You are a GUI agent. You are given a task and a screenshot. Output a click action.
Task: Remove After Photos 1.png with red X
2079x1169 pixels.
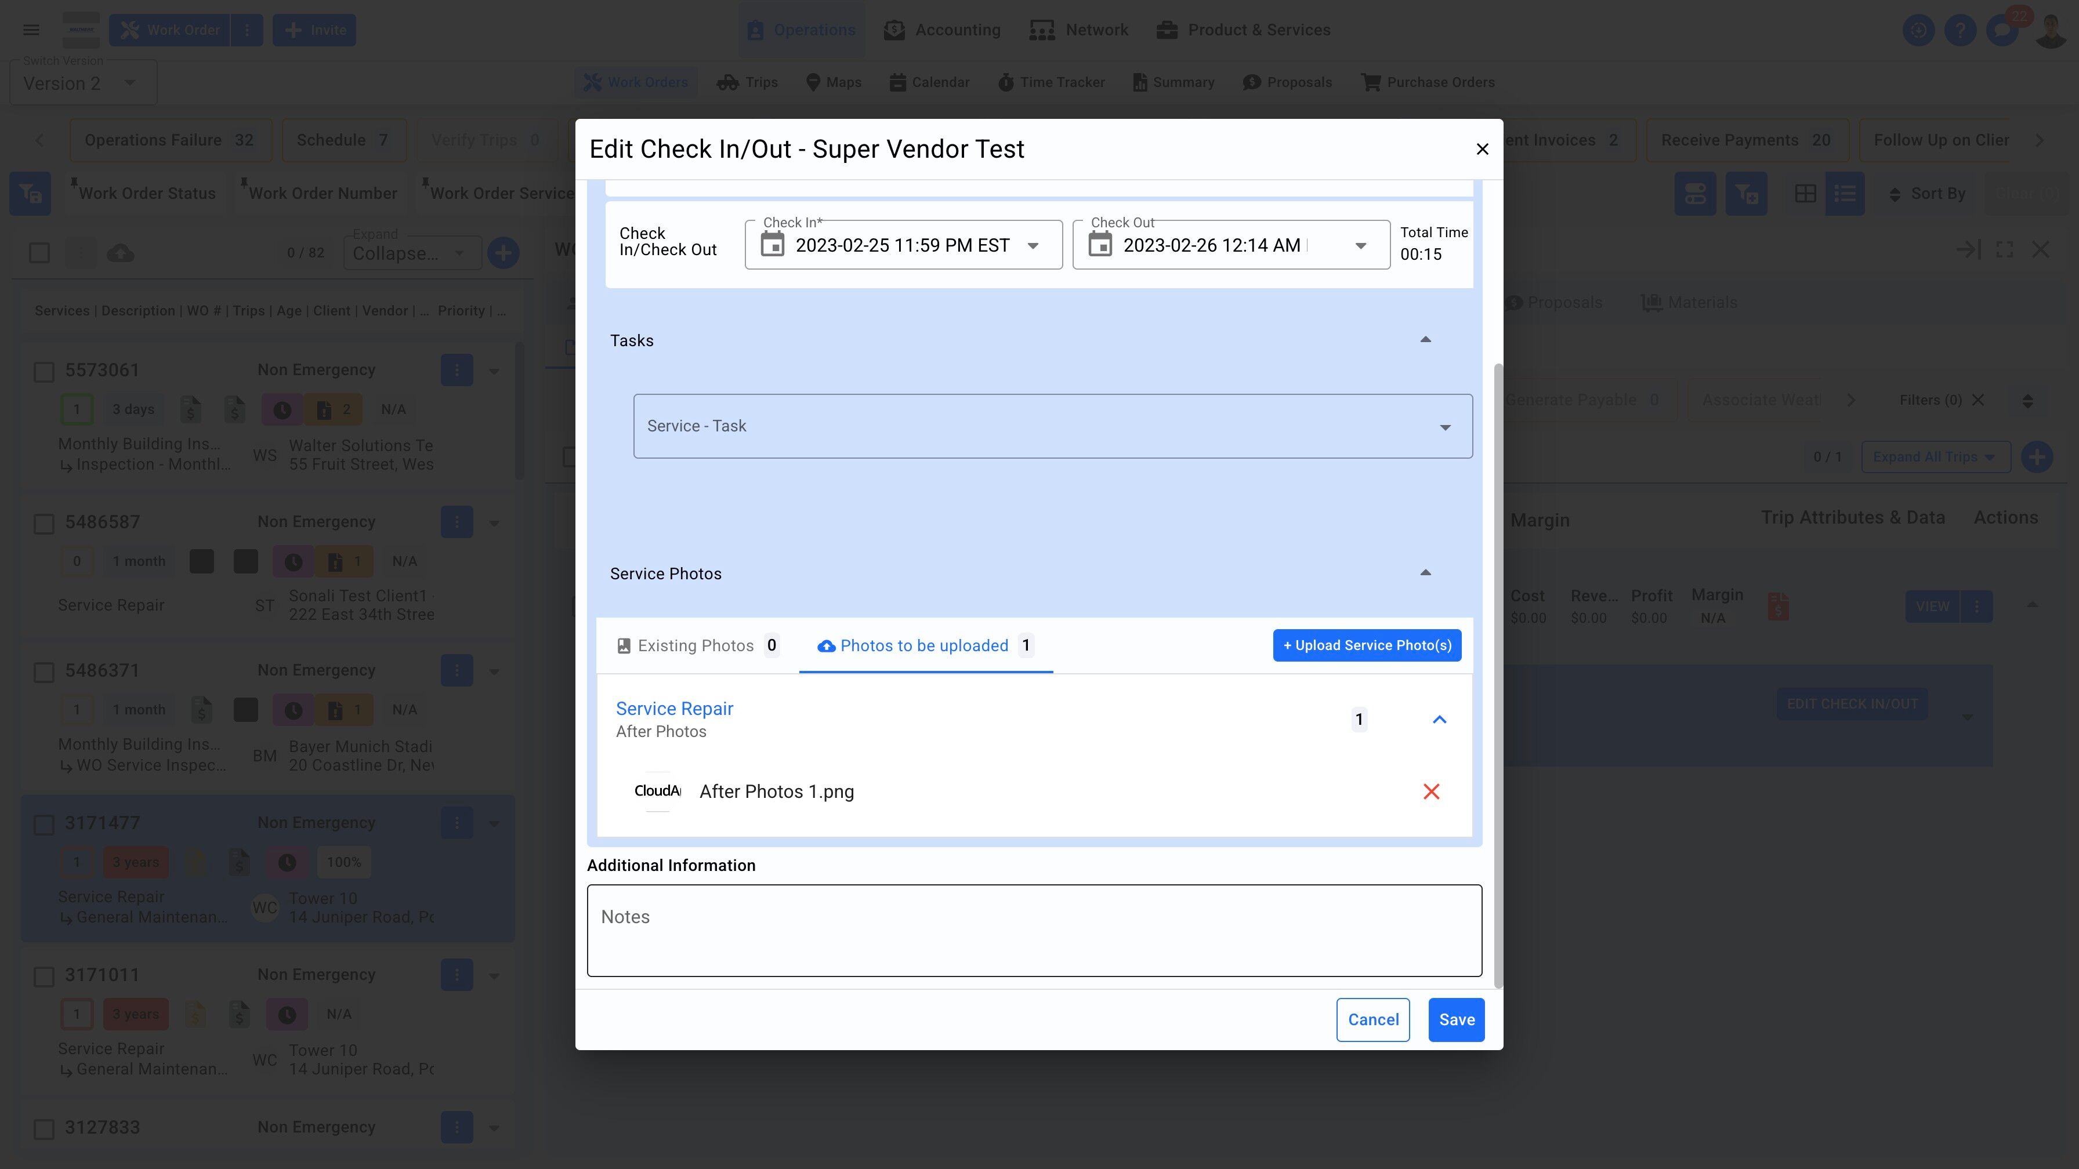[x=1431, y=792]
